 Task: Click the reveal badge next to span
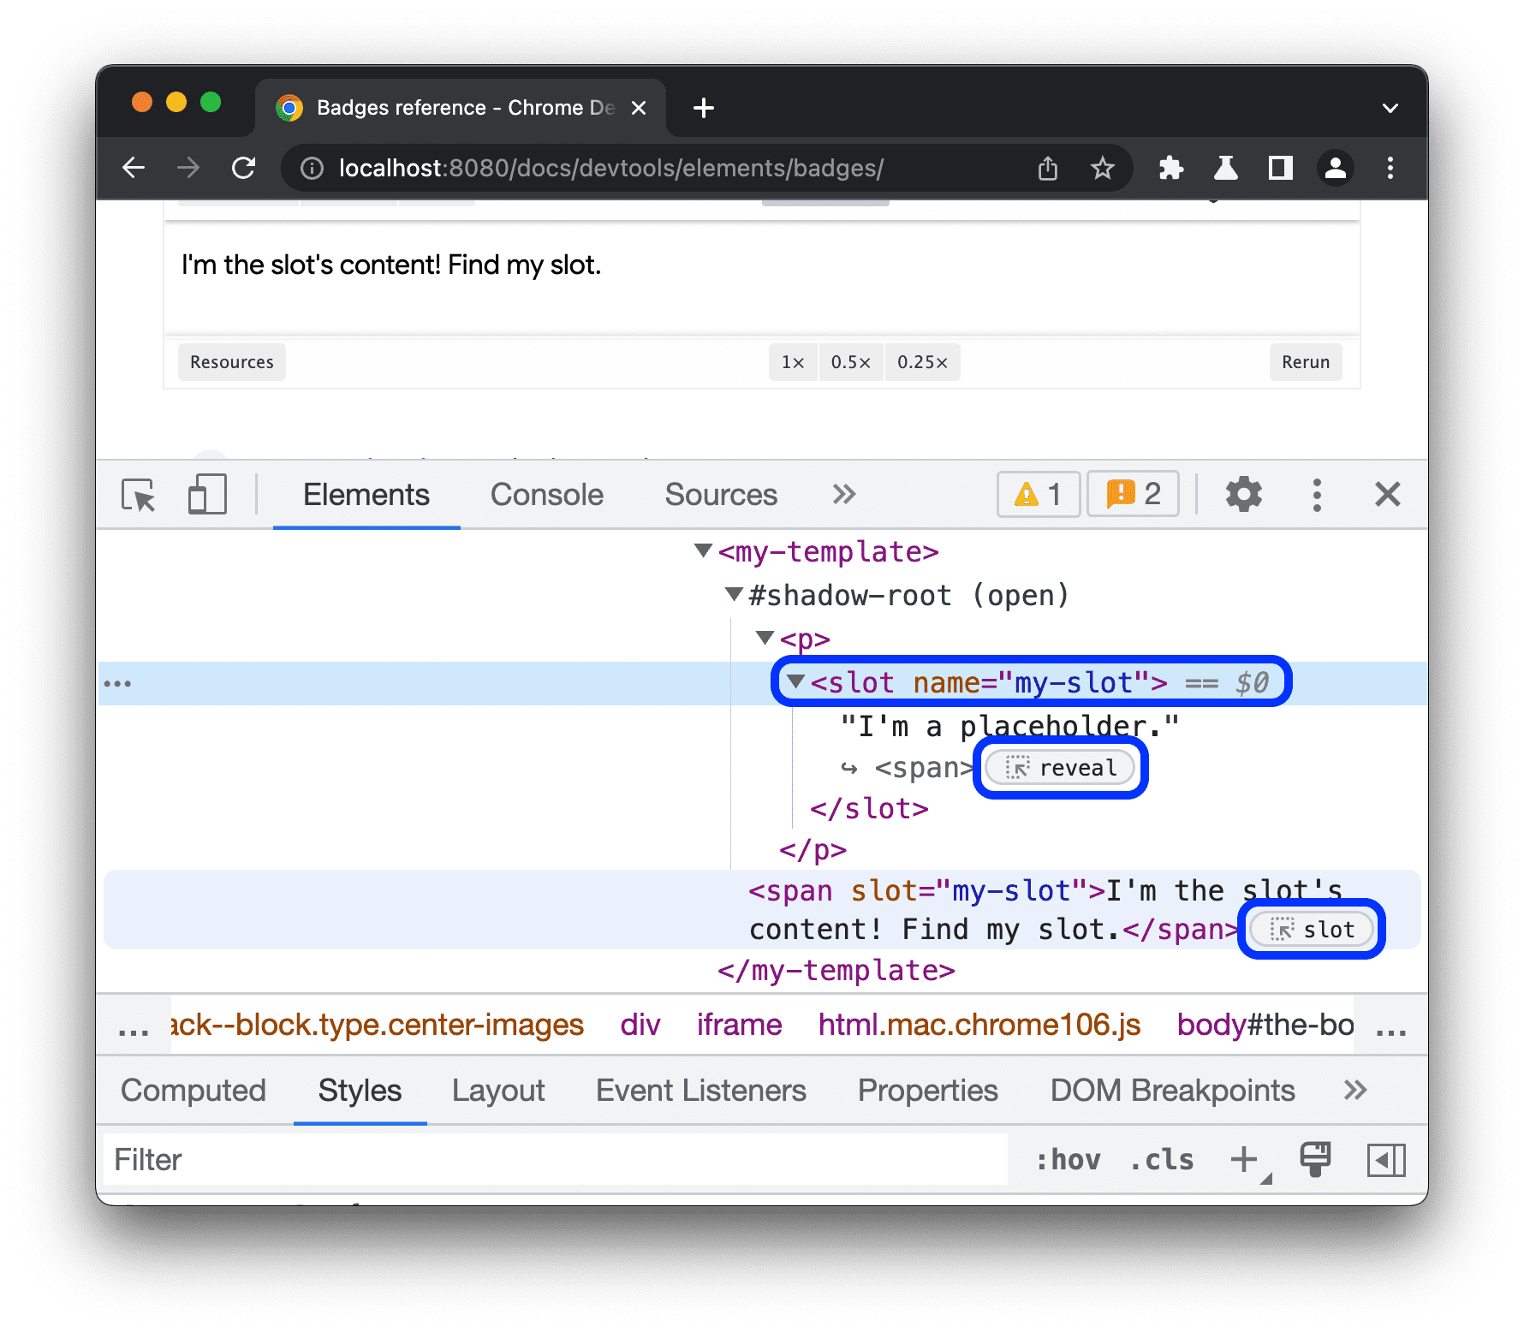pyautogui.click(x=1060, y=768)
